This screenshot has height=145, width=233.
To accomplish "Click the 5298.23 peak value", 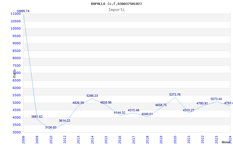I will point(92,96).
